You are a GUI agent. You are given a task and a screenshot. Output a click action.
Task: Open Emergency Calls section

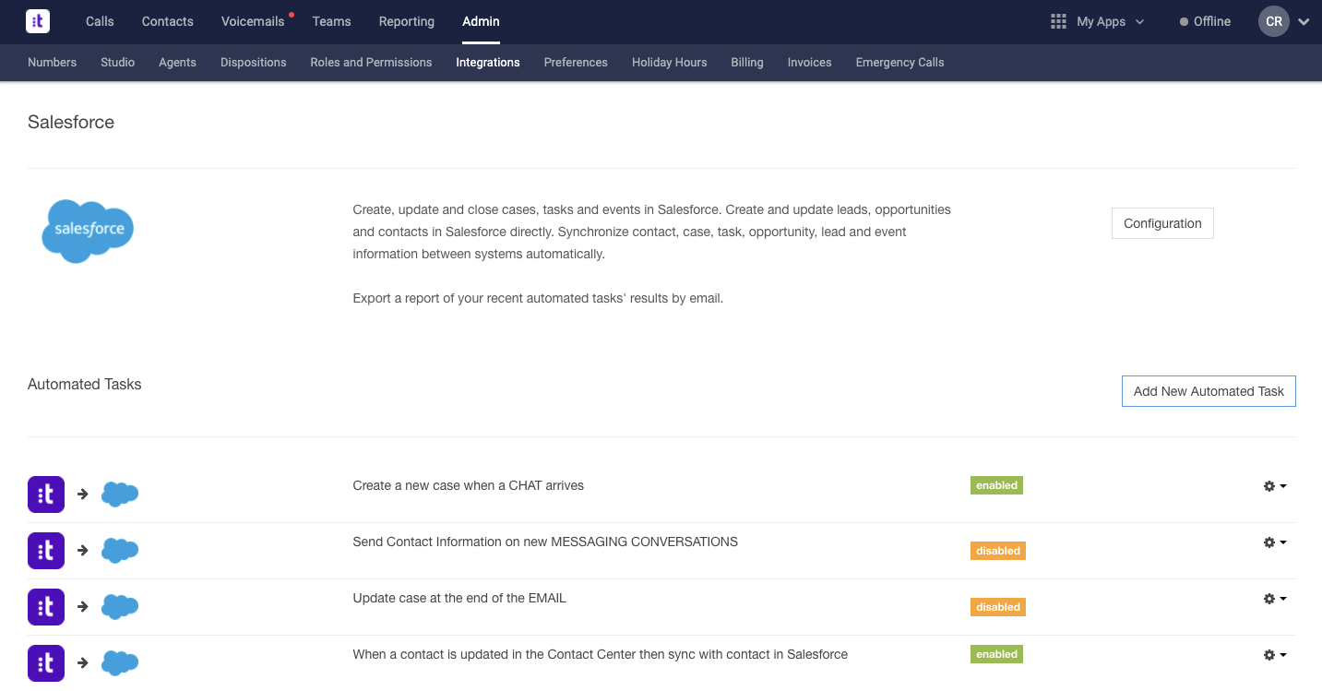[x=899, y=63]
